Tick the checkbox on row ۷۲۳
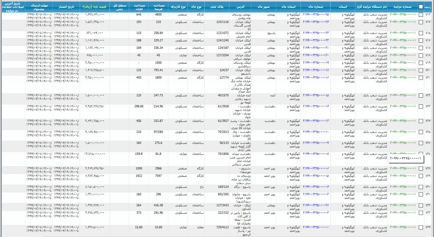This screenshot has width=434, height=237. [420, 106]
